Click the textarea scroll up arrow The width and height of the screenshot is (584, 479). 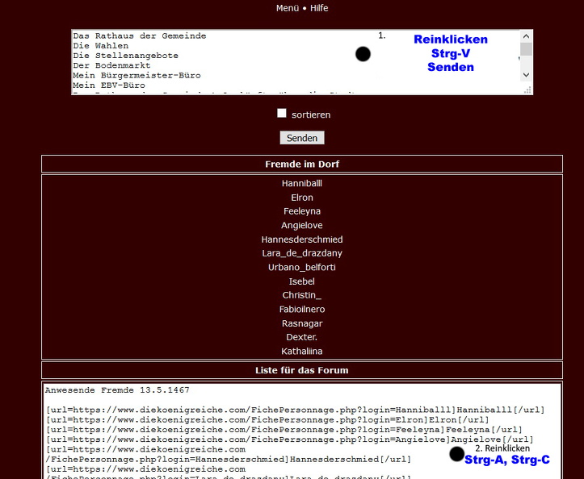(526, 36)
